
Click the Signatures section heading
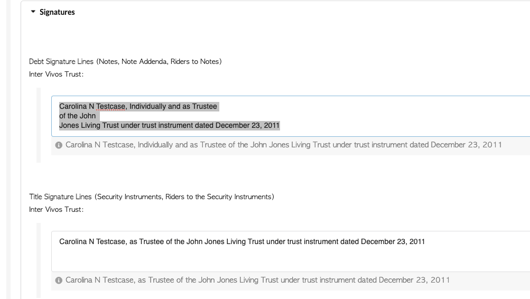coord(57,12)
